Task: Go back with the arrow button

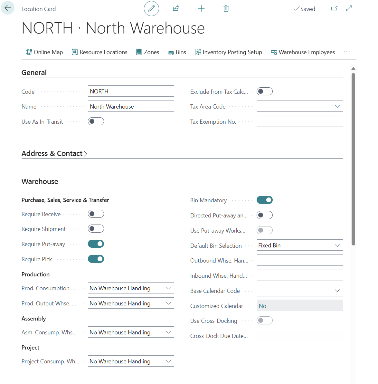Action: 8,8
